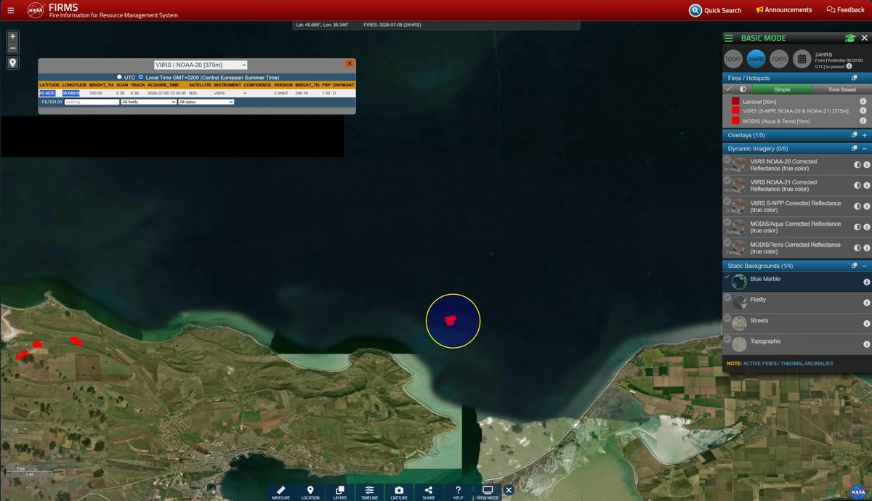Adjust Fires / Hotspots opacity half-circle icon
Image resolution: width=872 pixels, height=501 pixels.
point(743,89)
